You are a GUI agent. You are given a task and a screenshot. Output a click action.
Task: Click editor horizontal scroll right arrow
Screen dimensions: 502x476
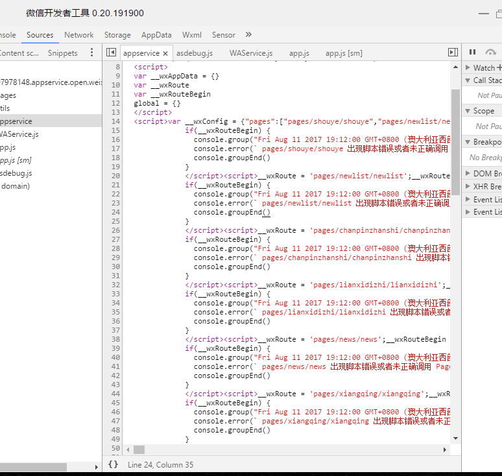(x=445, y=450)
